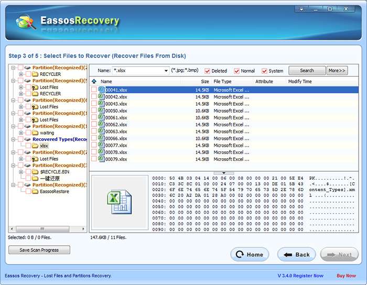Viewport: 367px width, 285px height.
Task: Click the Excel icon of 00078.xlsx
Action: [101, 152]
